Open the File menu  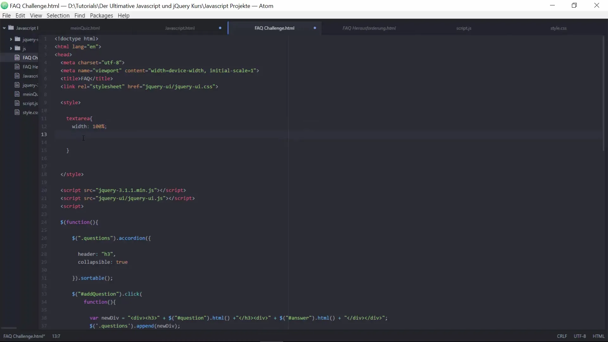coord(6,16)
